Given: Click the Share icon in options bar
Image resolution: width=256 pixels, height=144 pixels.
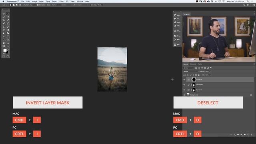Looking at the screenshot, I should (254, 5).
